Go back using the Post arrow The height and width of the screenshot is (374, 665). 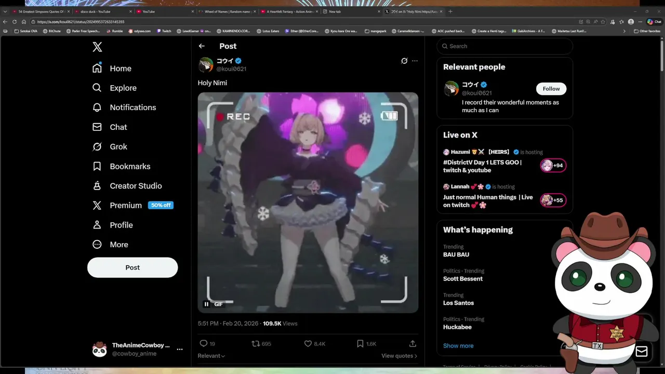pos(202,46)
